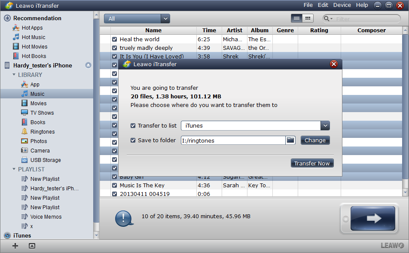Sort songs by Genre column
This screenshot has width=409, height=253.
coord(285,30)
